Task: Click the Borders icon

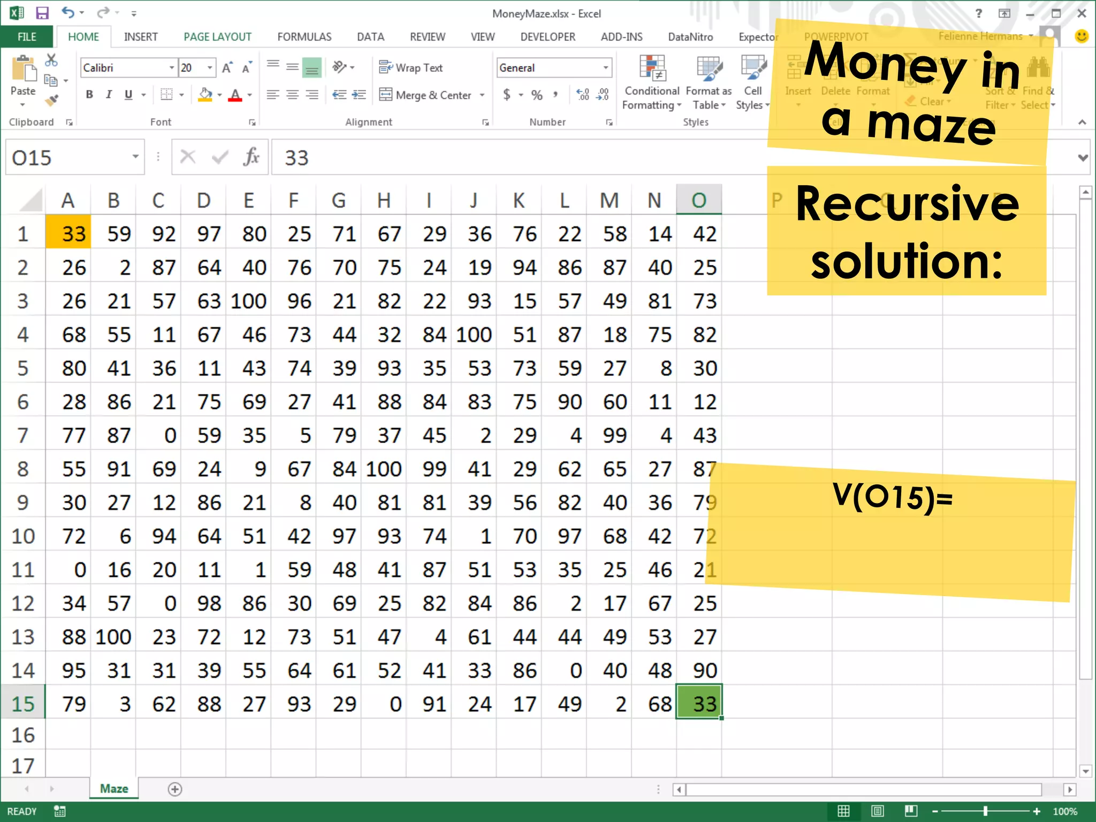Action: (166, 95)
